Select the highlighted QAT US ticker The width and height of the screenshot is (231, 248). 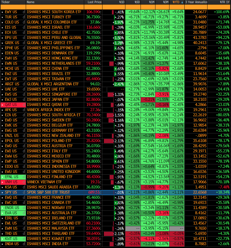(x=11, y=105)
